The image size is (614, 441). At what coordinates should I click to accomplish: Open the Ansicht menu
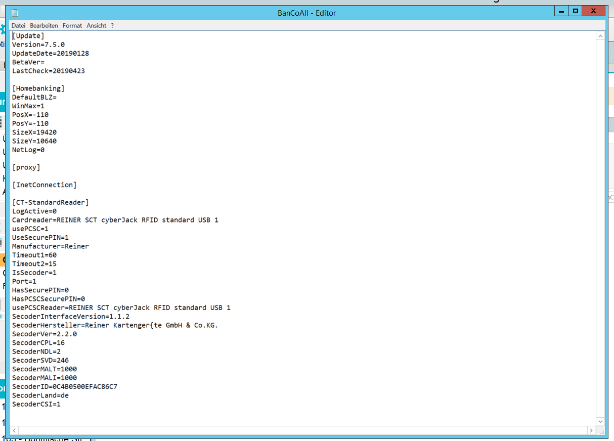point(97,25)
